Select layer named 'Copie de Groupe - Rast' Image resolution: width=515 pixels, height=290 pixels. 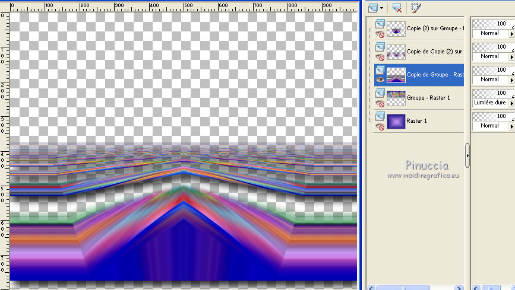(435, 75)
